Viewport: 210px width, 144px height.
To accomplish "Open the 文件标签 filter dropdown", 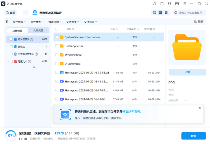I will [90, 22].
